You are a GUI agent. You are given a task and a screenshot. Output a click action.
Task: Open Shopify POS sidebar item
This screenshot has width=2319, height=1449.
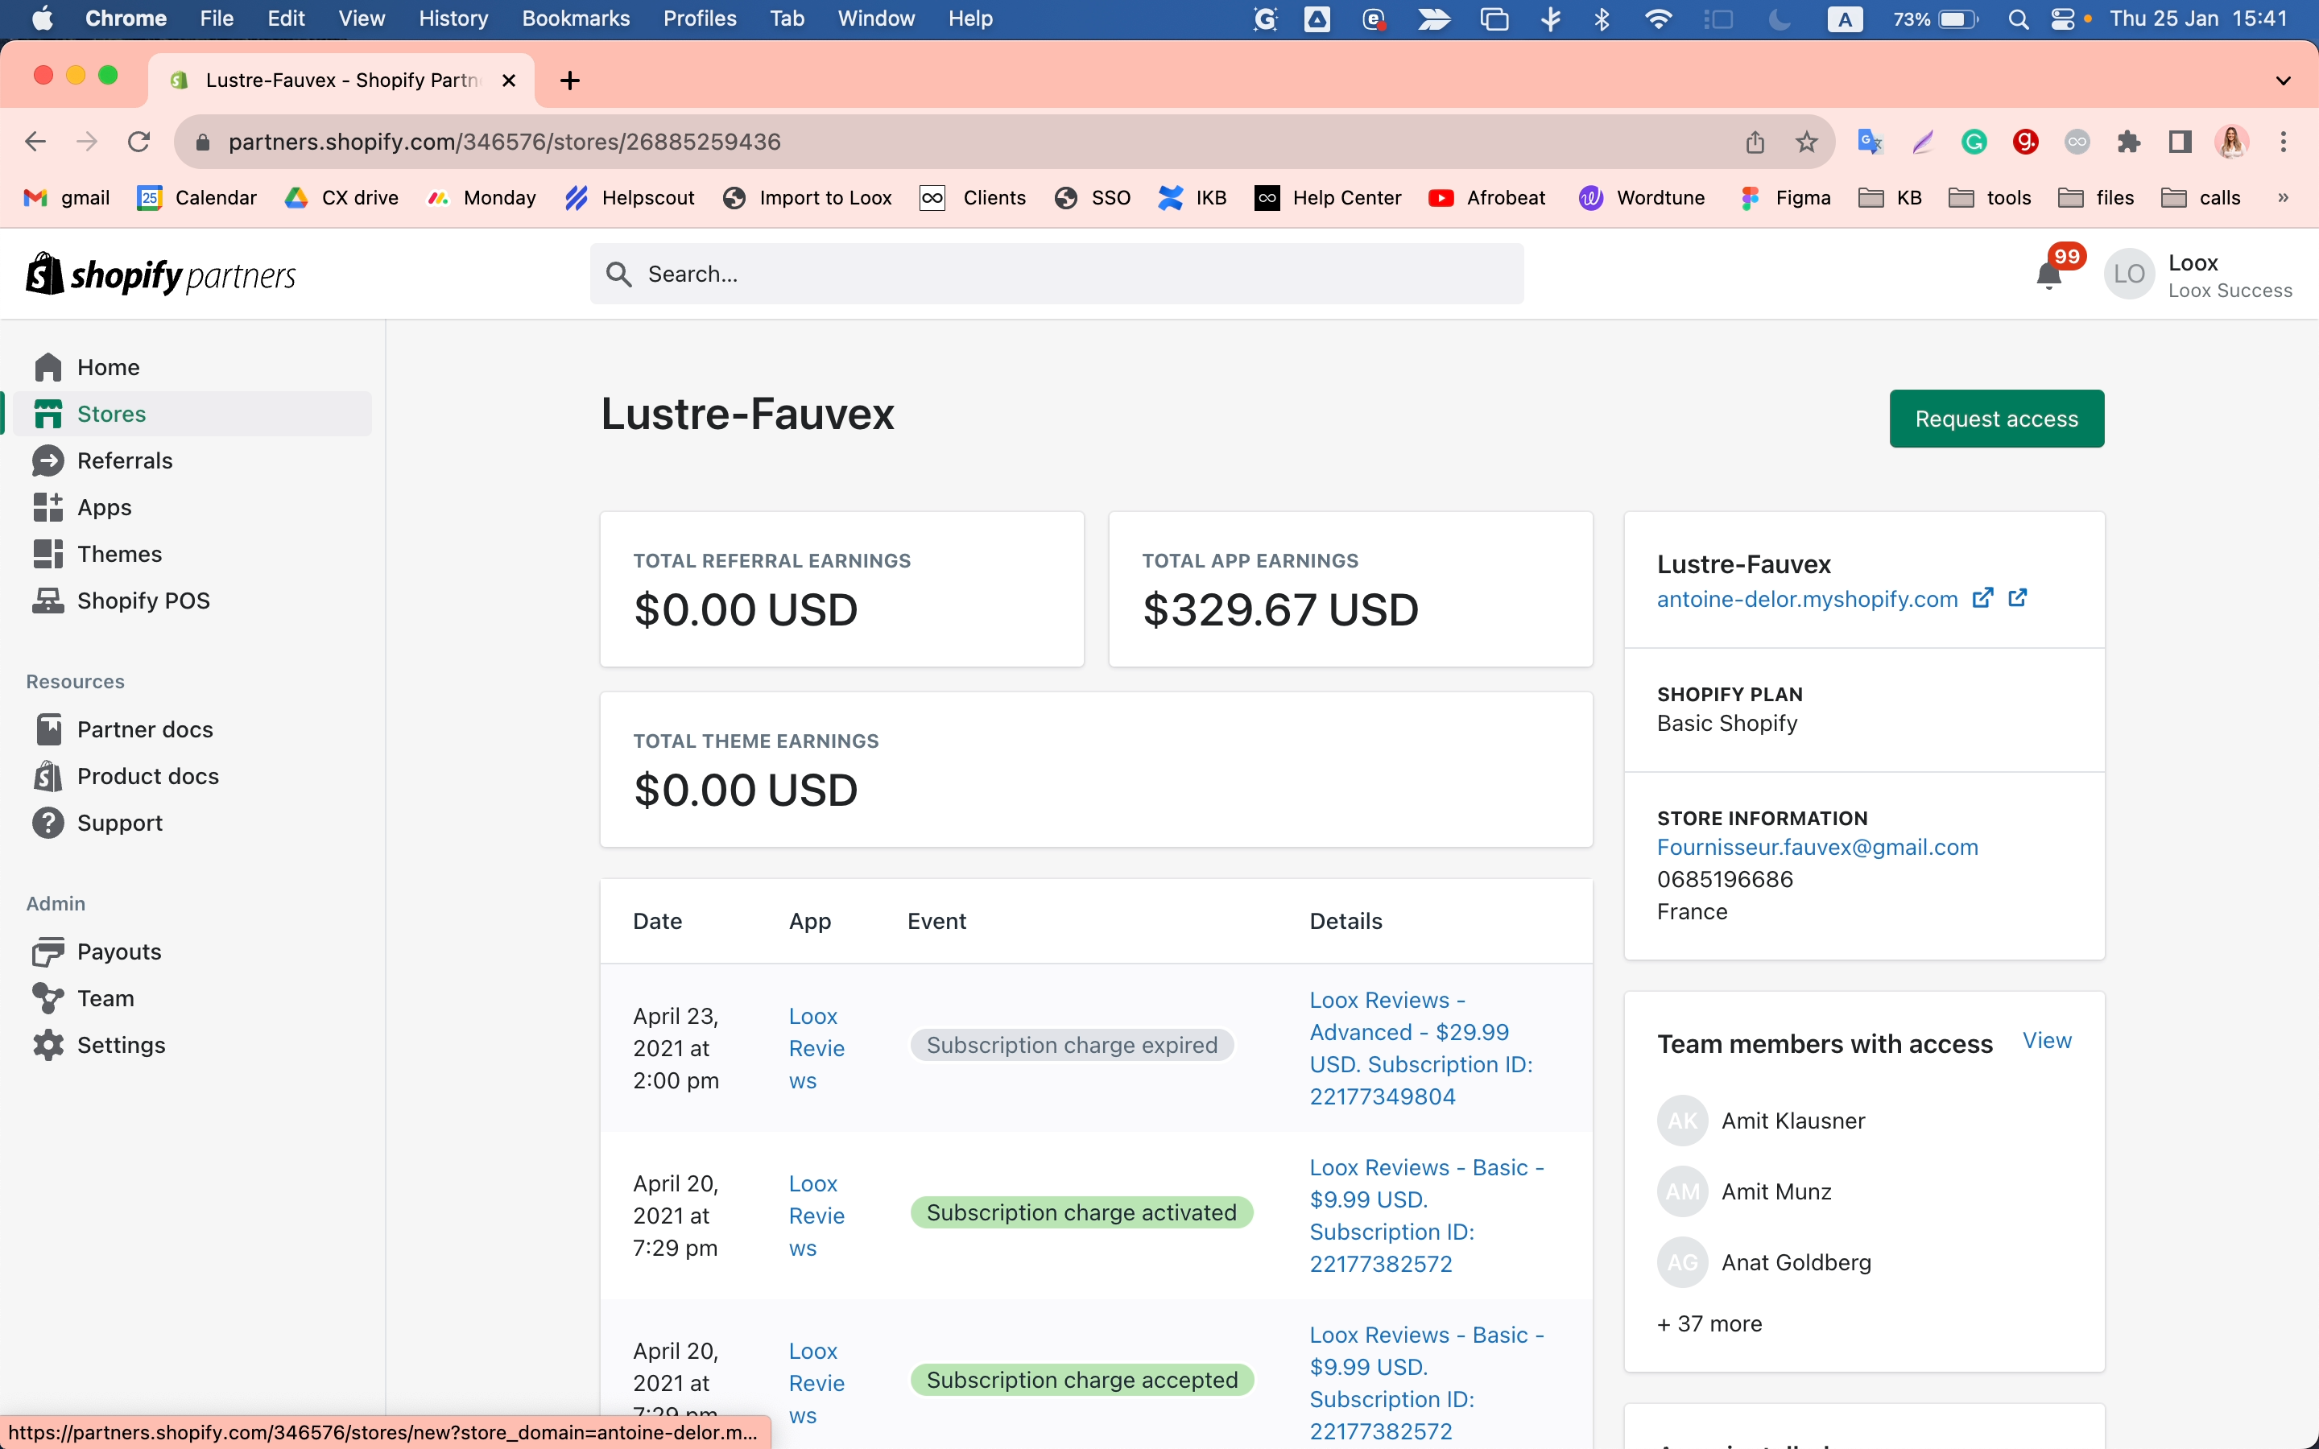click(143, 601)
